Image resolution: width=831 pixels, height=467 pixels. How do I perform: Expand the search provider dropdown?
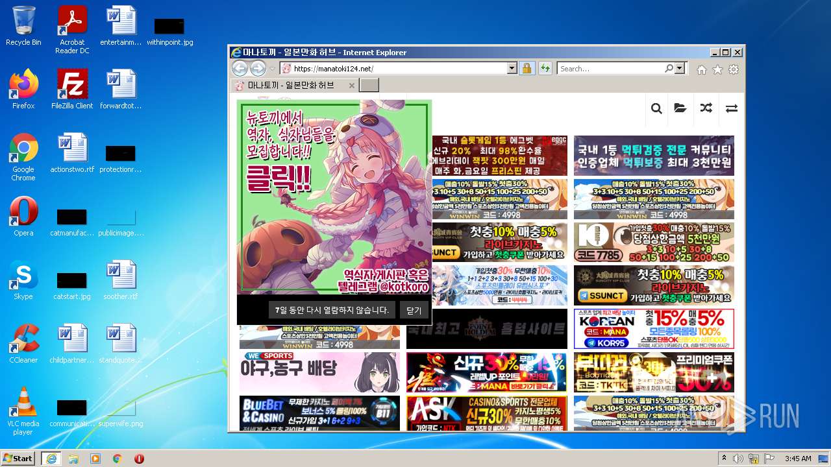coord(680,68)
